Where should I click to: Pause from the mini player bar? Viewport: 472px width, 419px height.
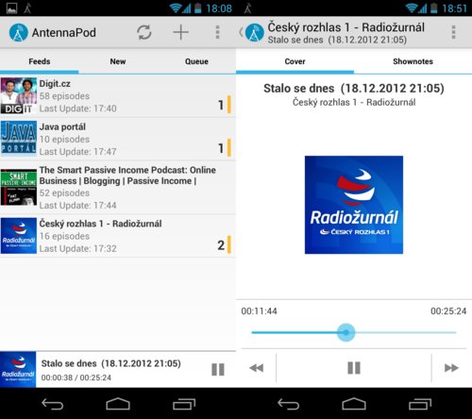pos(218,369)
